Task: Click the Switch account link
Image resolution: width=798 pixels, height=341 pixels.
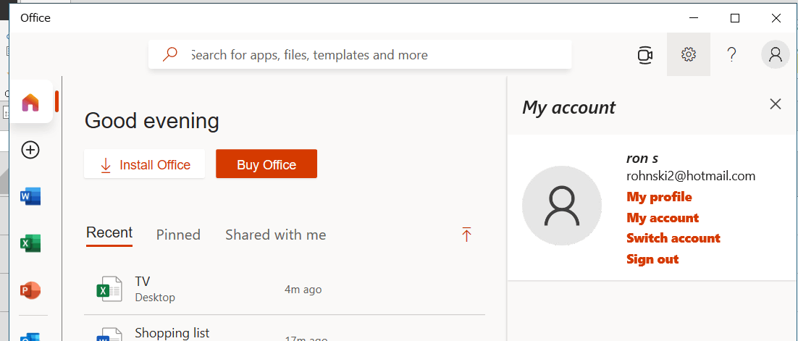Action: point(673,238)
